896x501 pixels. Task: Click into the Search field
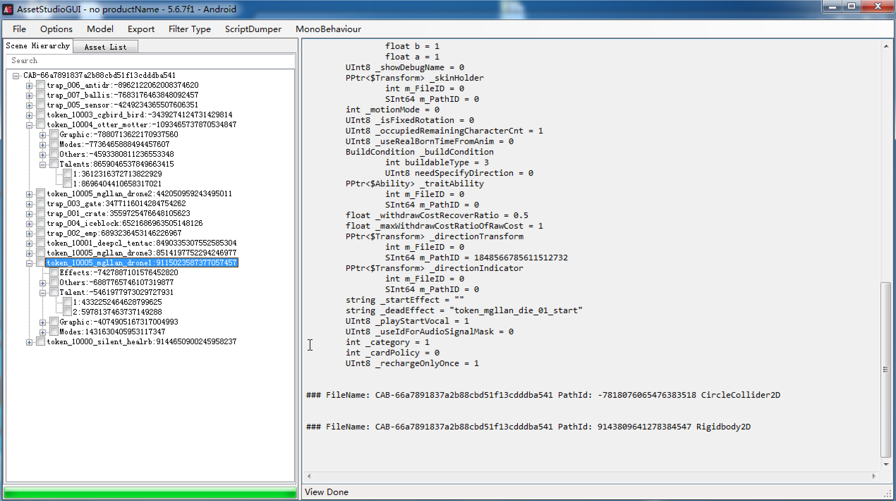pyautogui.click(x=150, y=61)
